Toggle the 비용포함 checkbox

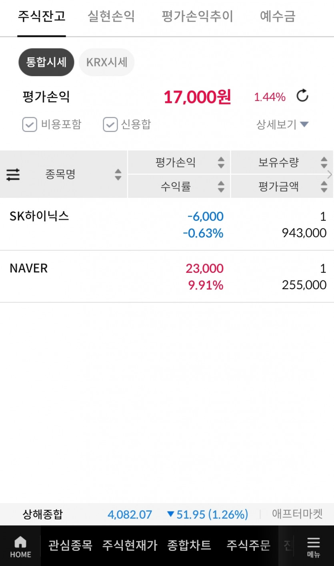pos(30,125)
